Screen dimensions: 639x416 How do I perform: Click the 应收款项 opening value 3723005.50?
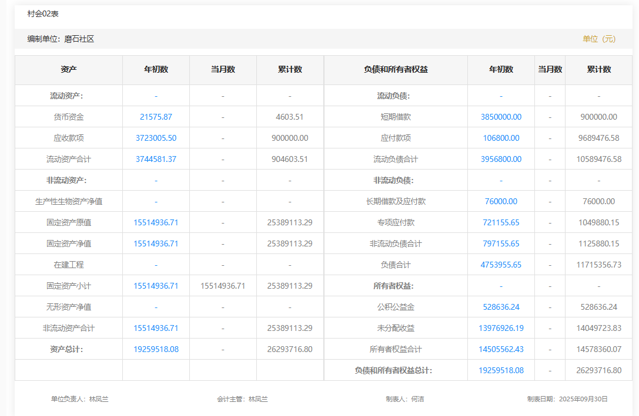click(x=156, y=138)
